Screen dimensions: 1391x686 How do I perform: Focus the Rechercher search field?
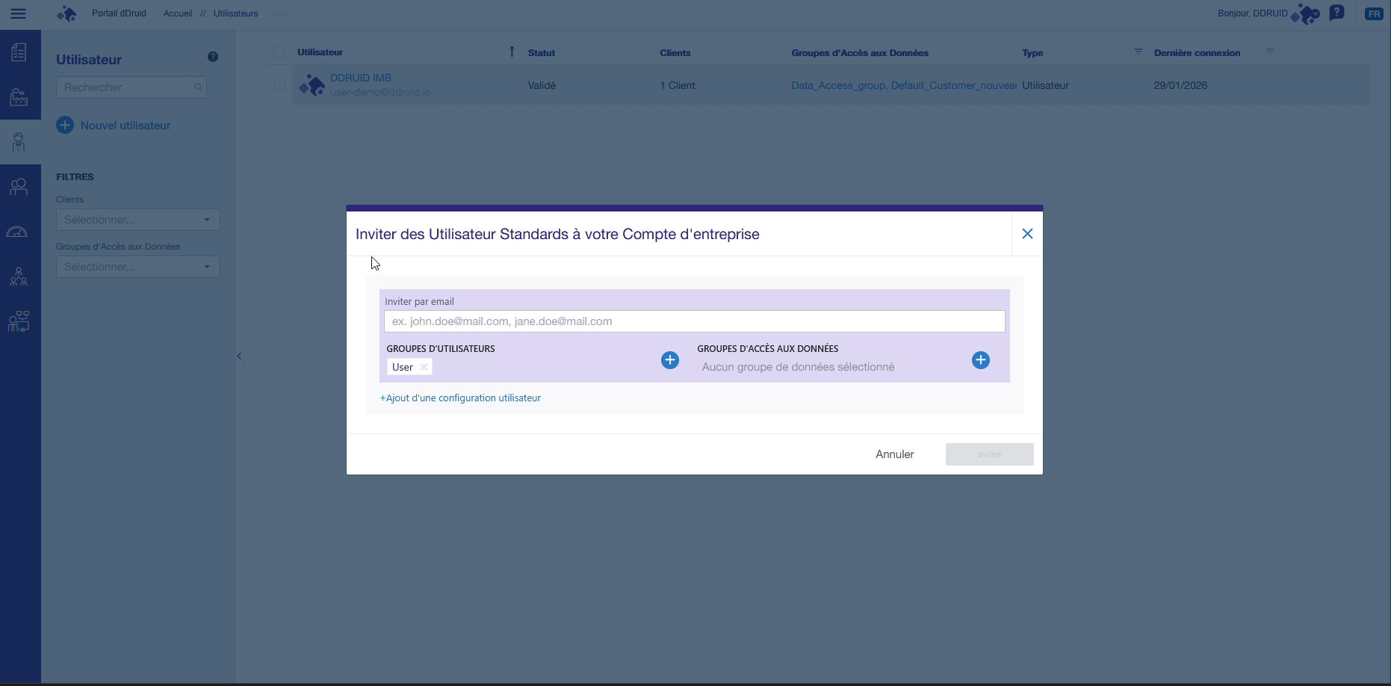pyautogui.click(x=131, y=87)
